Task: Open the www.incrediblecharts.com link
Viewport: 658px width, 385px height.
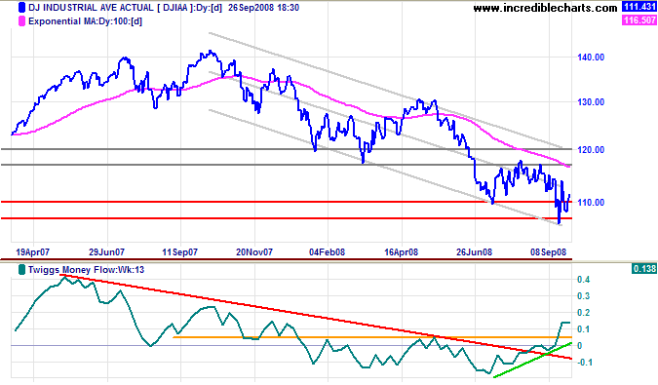Action: click(x=545, y=8)
